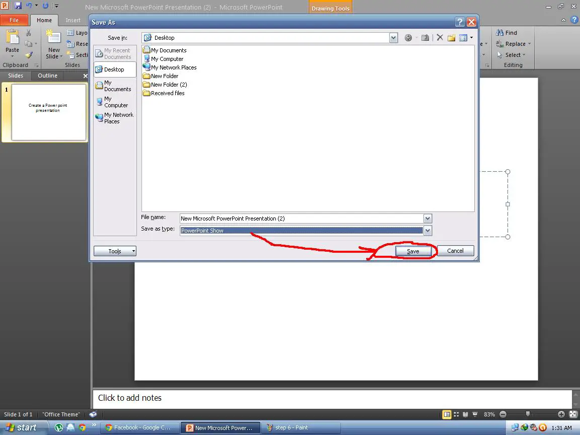Viewport: 580px width, 435px height.
Task: Open the Google Chrome quick launch icon
Action: click(82, 427)
